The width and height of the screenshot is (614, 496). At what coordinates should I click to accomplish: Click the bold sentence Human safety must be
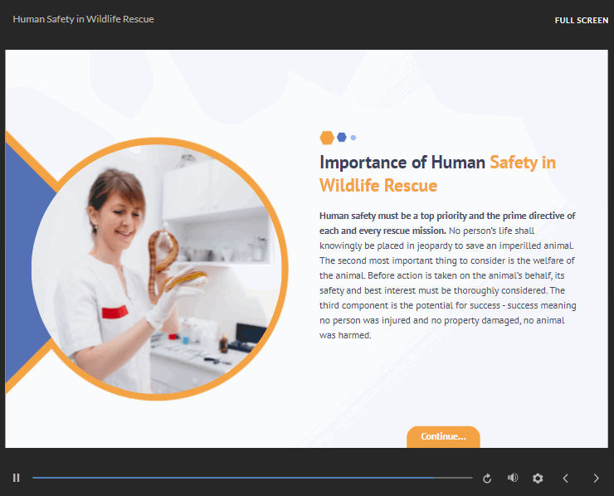pyautogui.click(x=446, y=223)
